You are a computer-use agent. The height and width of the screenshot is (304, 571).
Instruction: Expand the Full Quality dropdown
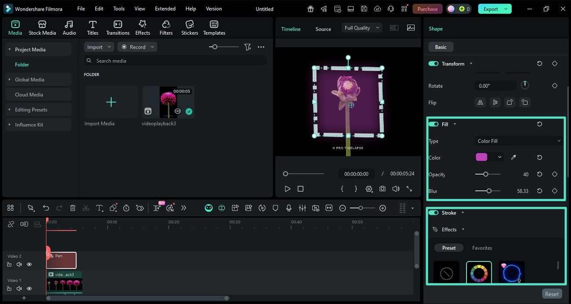pyautogui.click(x=362, y=28)
